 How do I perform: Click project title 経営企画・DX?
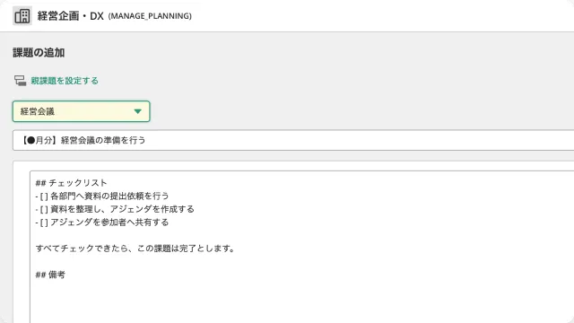70,16
